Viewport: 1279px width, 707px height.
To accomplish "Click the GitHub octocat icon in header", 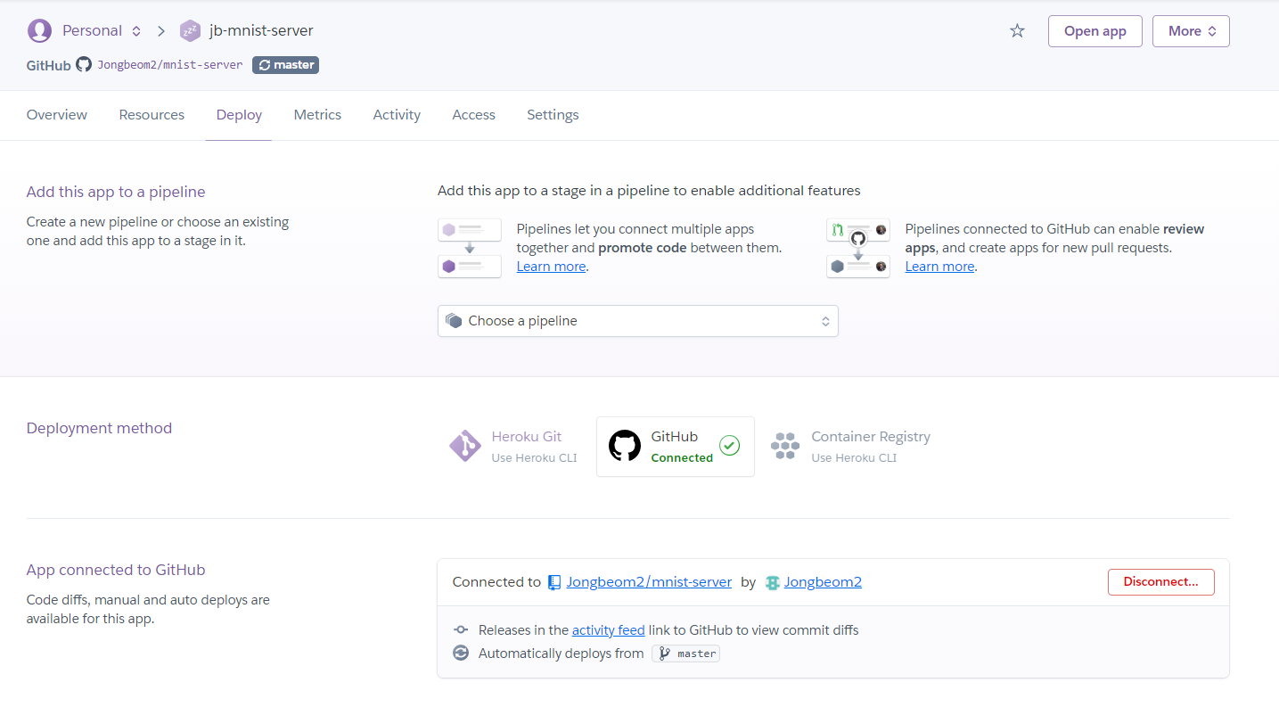I will 84,64.
